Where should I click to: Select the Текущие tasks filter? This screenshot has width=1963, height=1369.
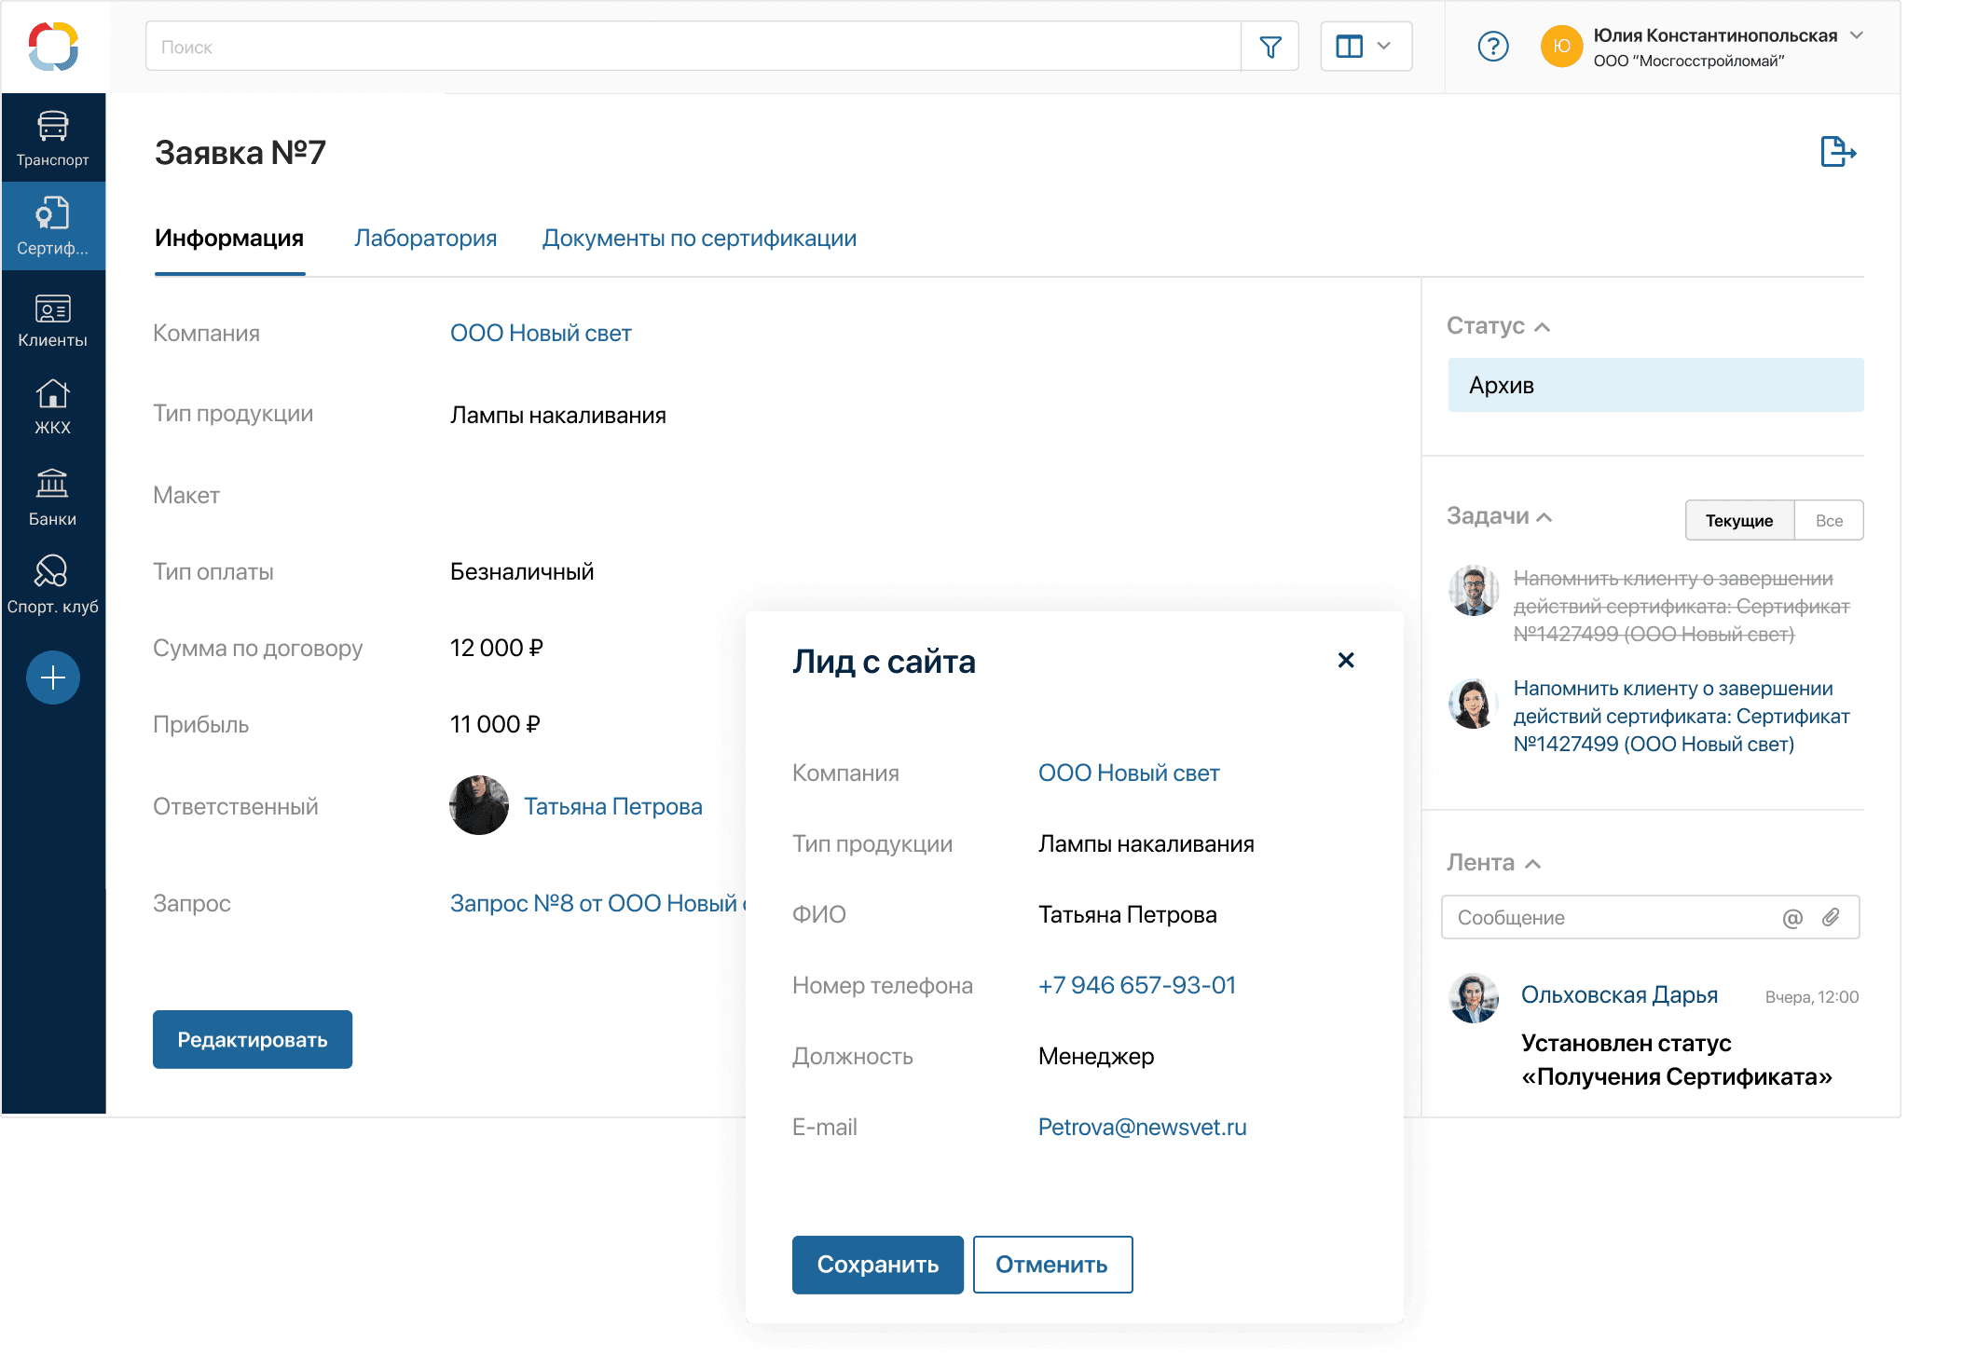point(1738,520)
